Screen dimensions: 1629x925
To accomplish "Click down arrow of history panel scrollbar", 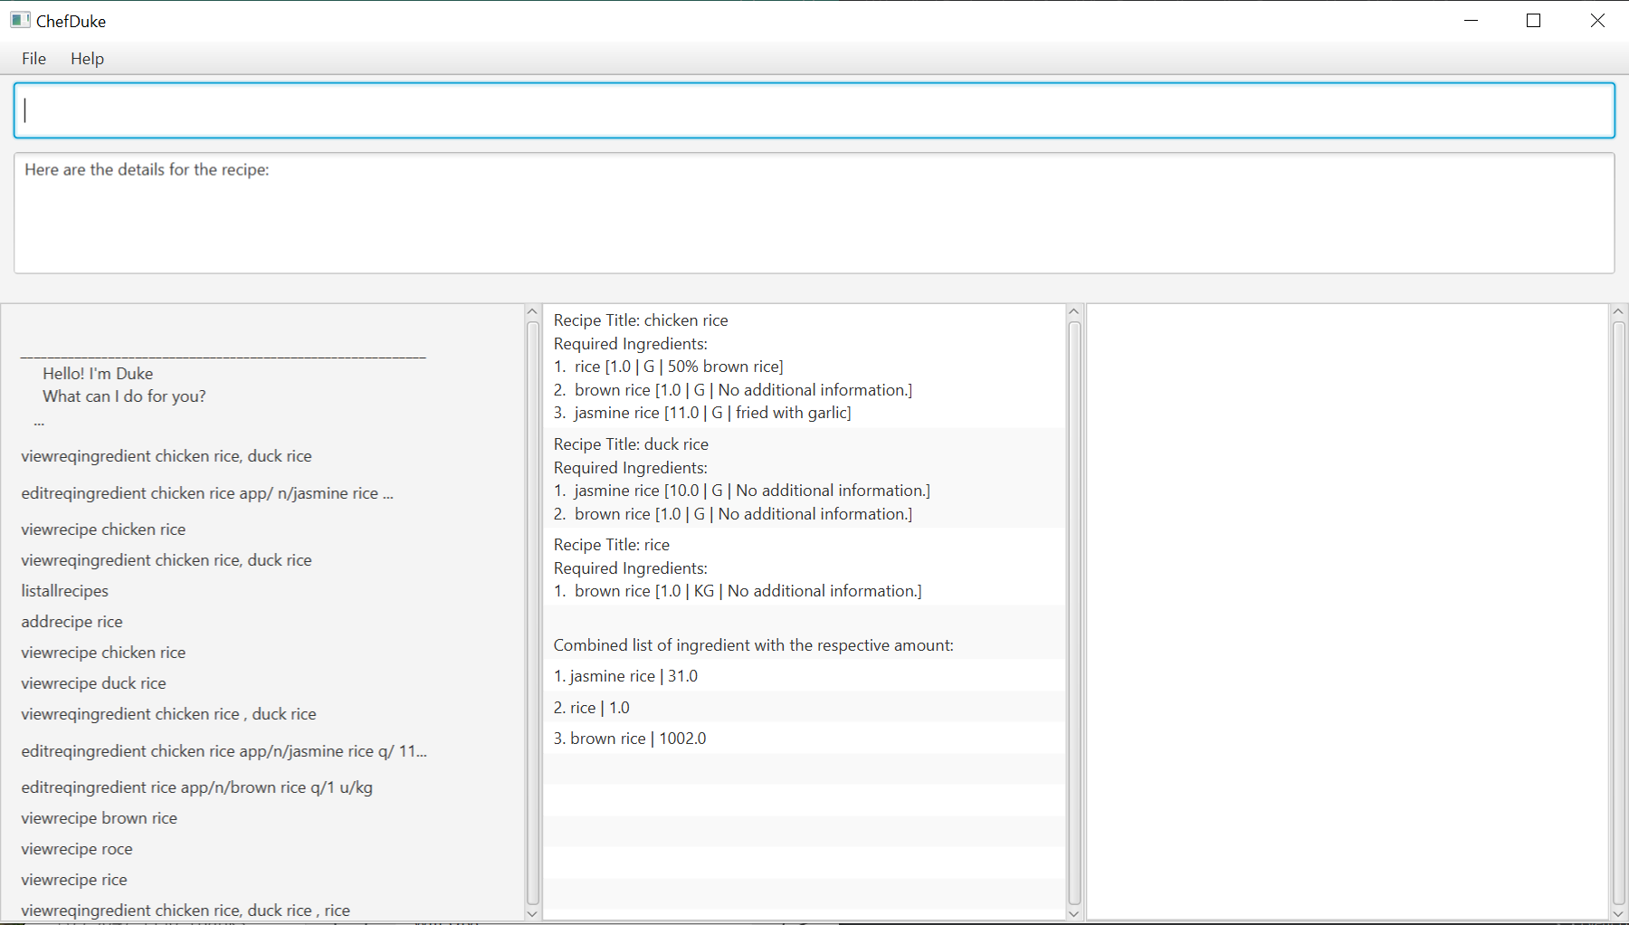I will [x=532, y=913].
